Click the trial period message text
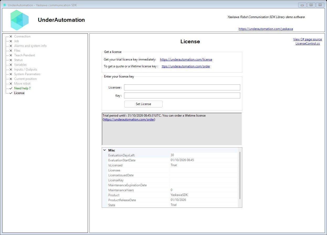This screenshot has width=327, height=235. 154,116
